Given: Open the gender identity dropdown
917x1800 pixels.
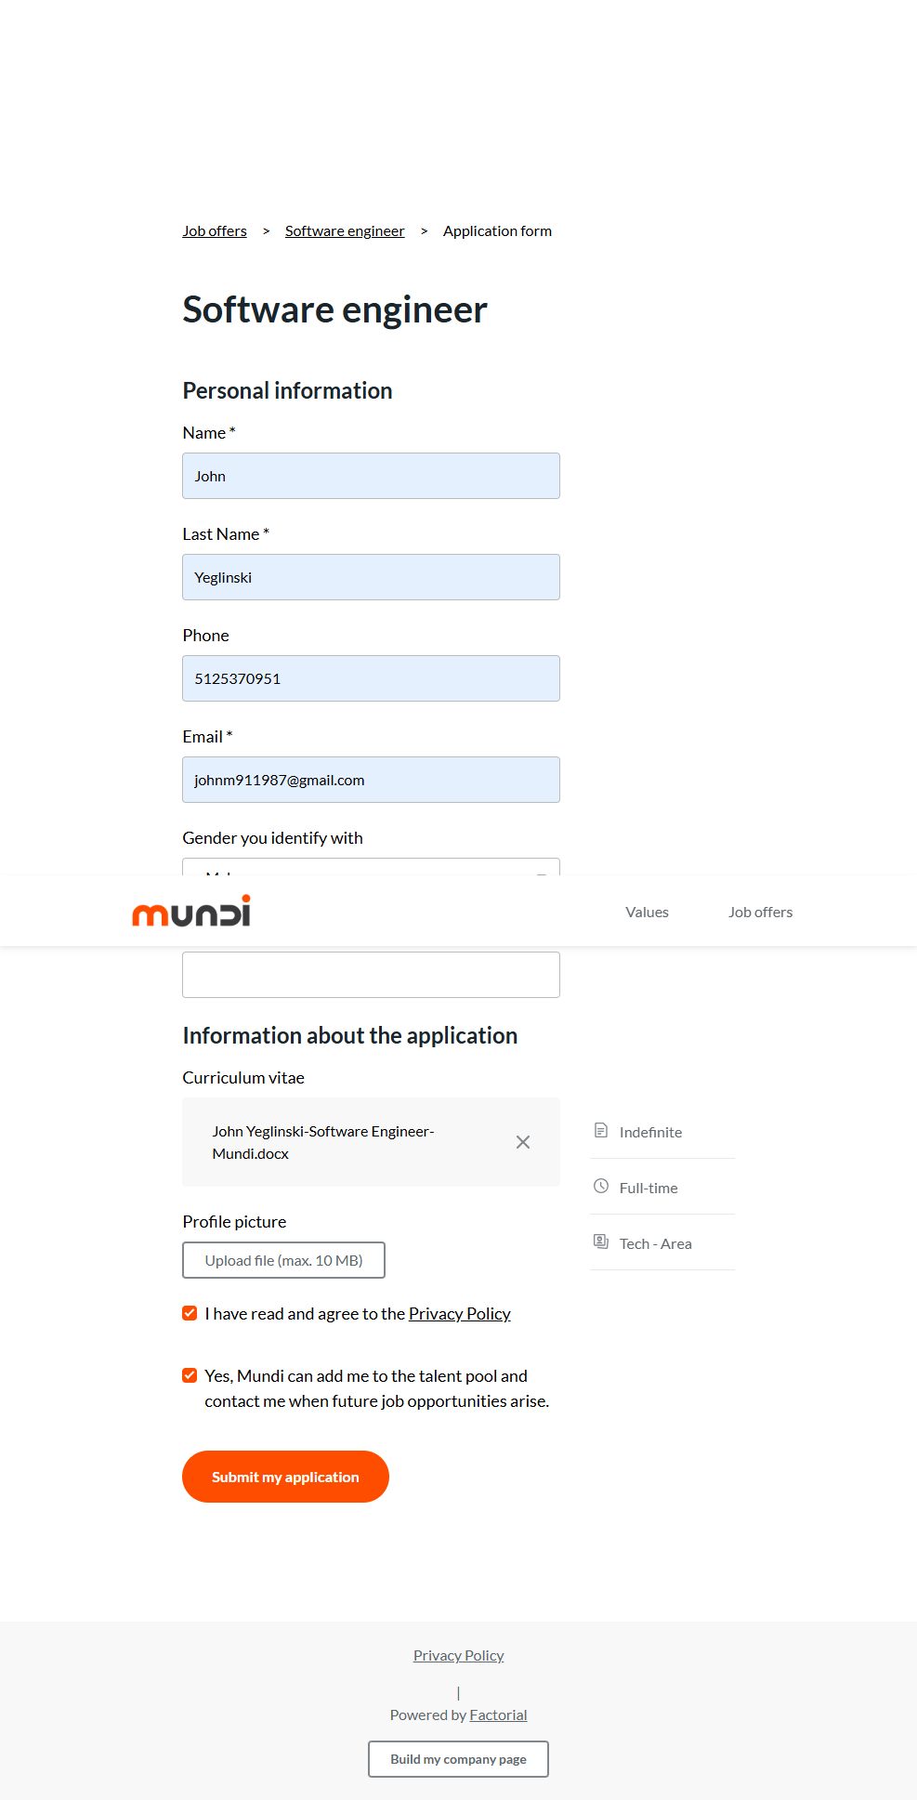Looking at the screenshot, I should coord(371,867).
